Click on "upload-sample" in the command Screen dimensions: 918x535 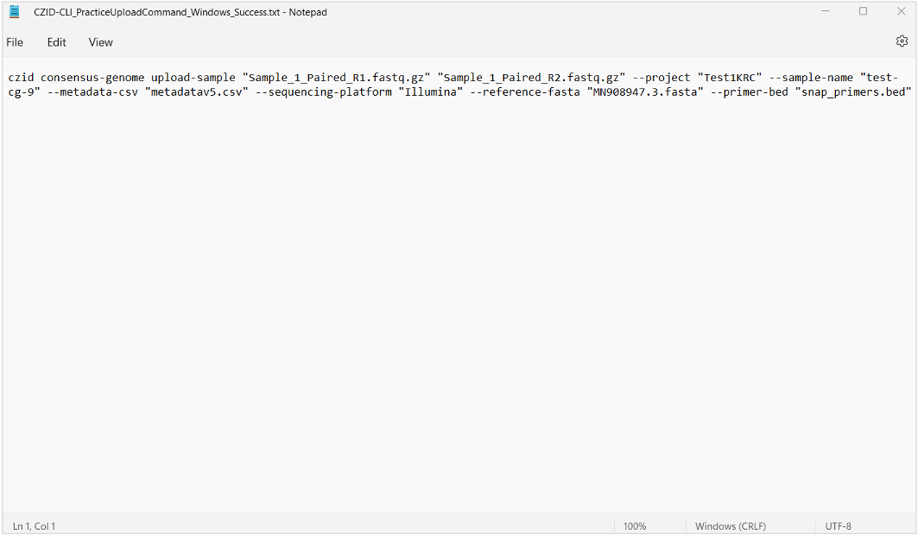point(193,78)
